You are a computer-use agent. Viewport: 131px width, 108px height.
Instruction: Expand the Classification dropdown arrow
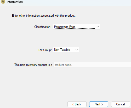[98, 27]
